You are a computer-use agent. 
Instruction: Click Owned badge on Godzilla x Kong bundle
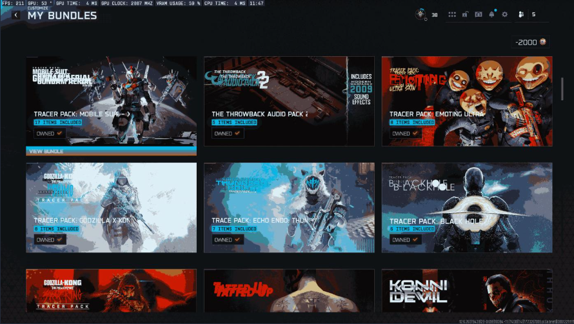coord(50,239)
